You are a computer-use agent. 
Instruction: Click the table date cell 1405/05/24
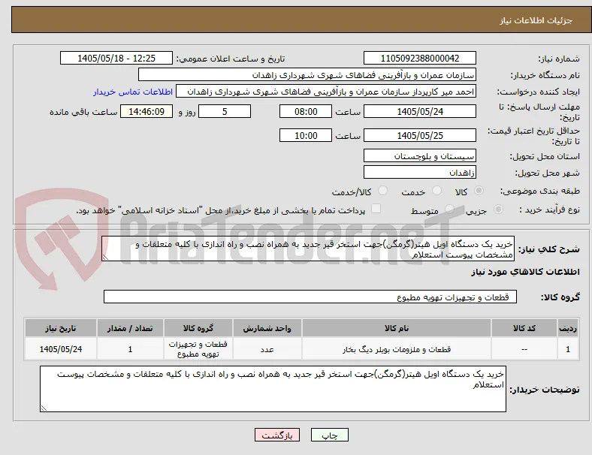click(x=60, y=349)
